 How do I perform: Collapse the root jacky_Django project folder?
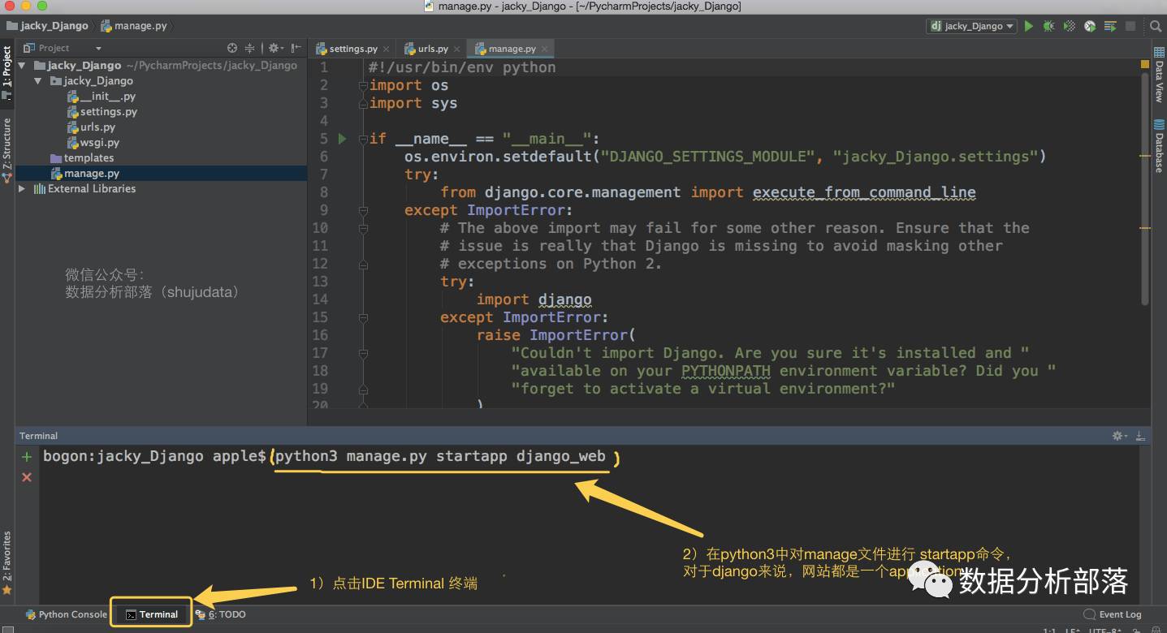click(22, 66)
